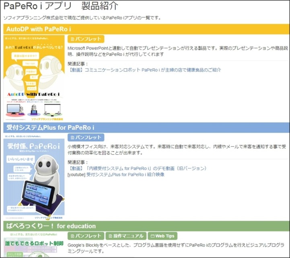The height and width of the screenshot is (258, 290).
Task: Click the [youtube] prefix text
Action: (x=76, y=175)
